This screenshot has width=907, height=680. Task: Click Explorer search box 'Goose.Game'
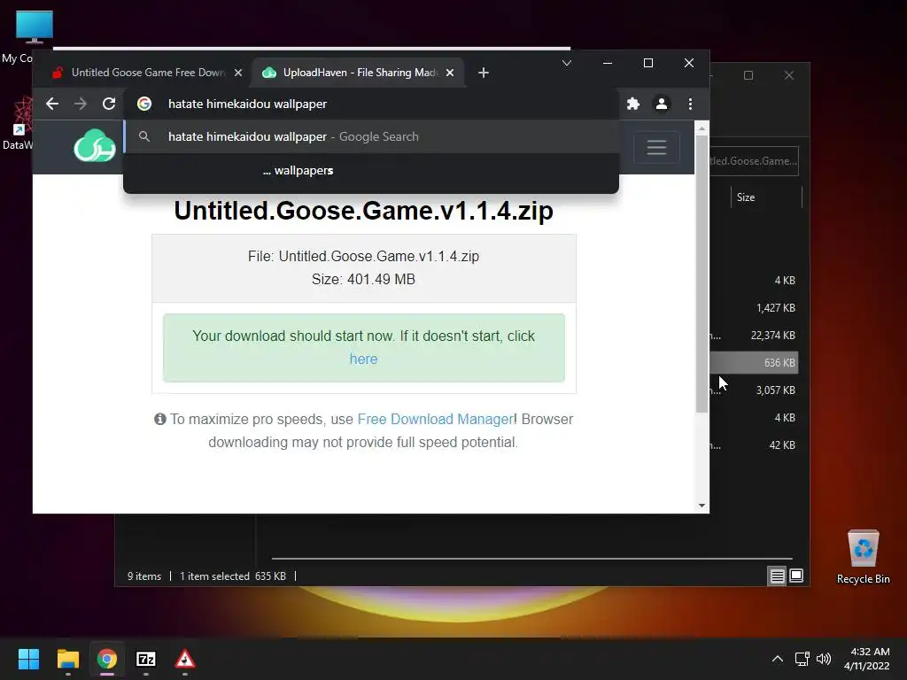[754, 161]
